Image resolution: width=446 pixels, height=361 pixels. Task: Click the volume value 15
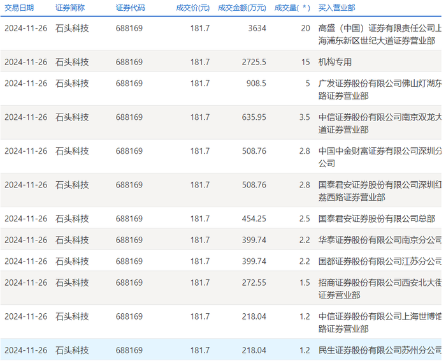pyautogui.click(x=305, y=62)
